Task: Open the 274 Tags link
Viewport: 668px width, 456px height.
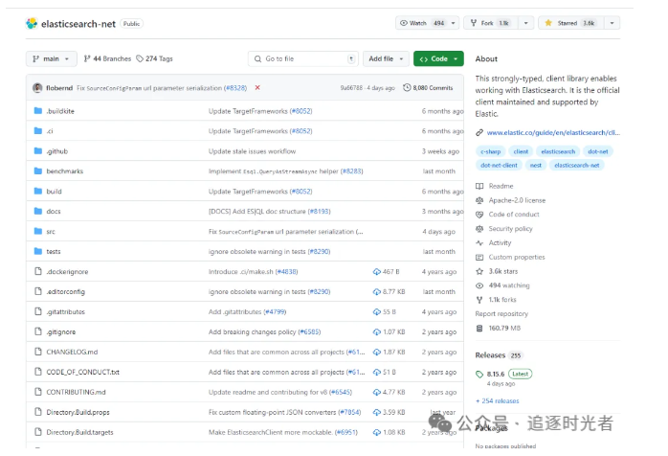Action: 154,58
